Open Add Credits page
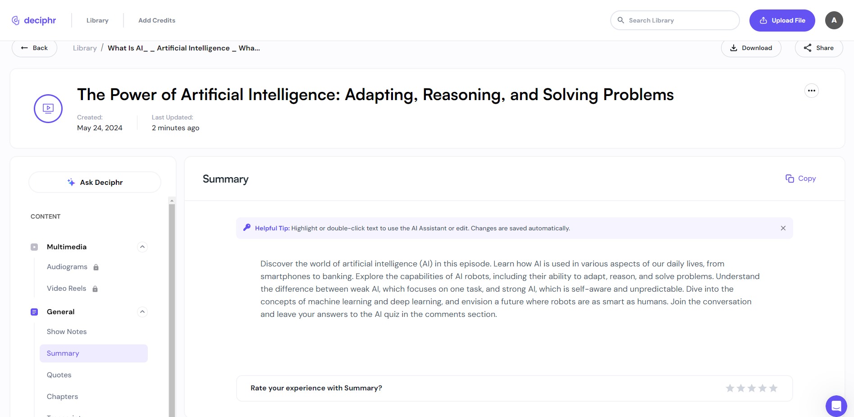 [x=157, y=20]
